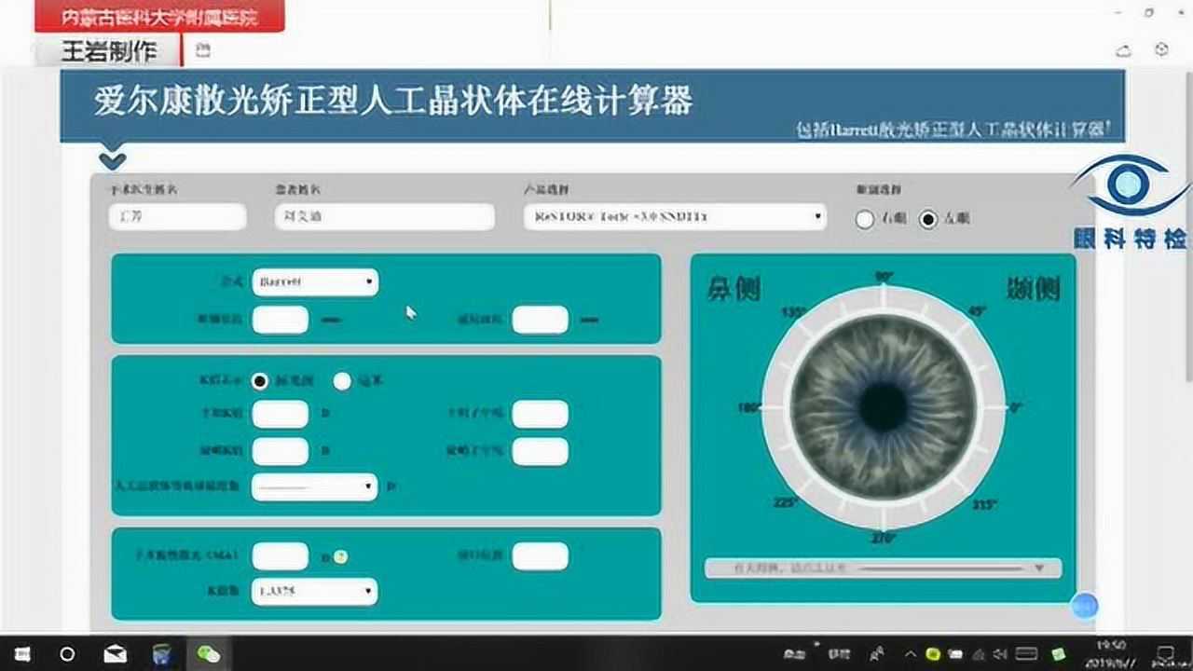Open the Windows Start menu
Image resolution: width=1193 pixels, height=671 pixels.
click(x=21, y=654)
